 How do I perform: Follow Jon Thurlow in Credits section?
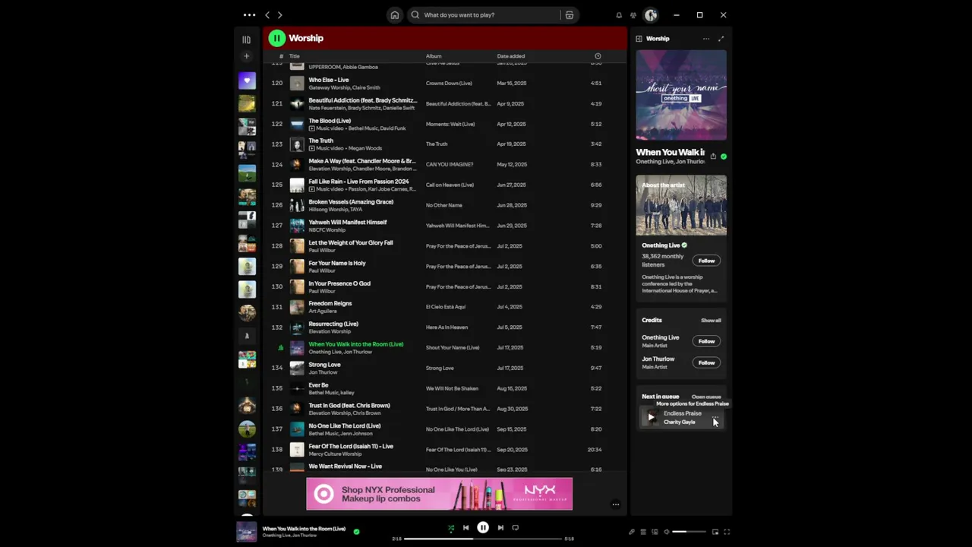click(706, 362)
